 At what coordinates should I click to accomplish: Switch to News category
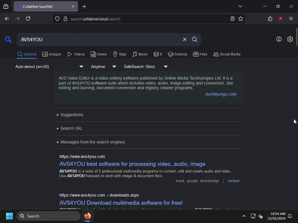pos(99,54)
